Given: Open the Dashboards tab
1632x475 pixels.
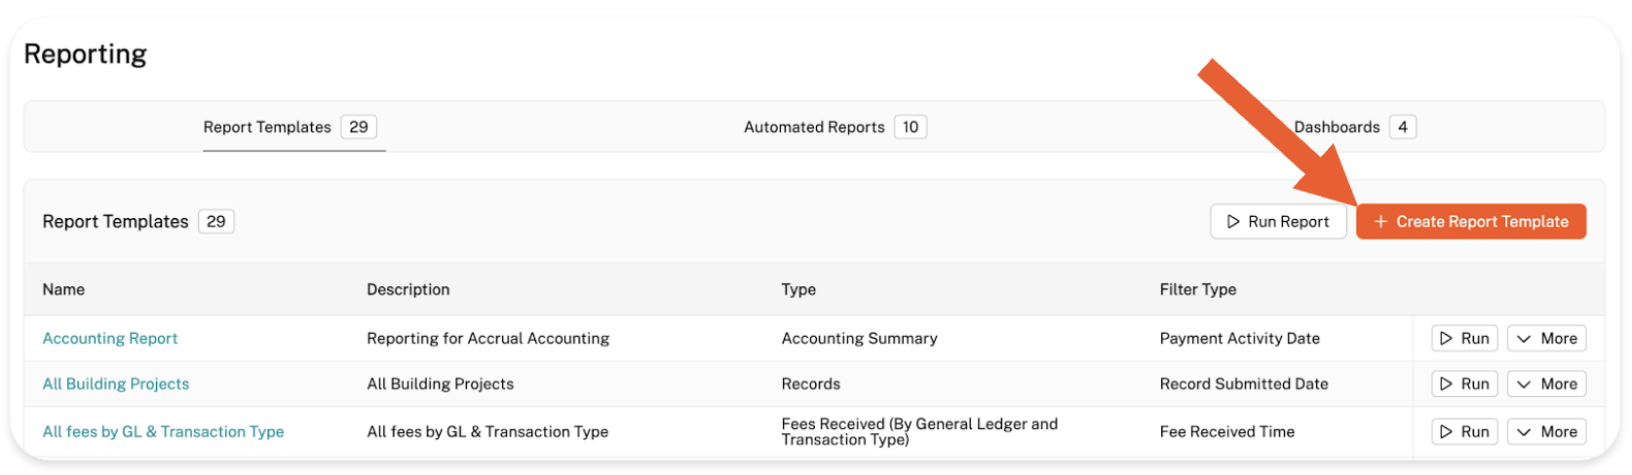Looking at the screenshot, I should [x=1337, y=128].
